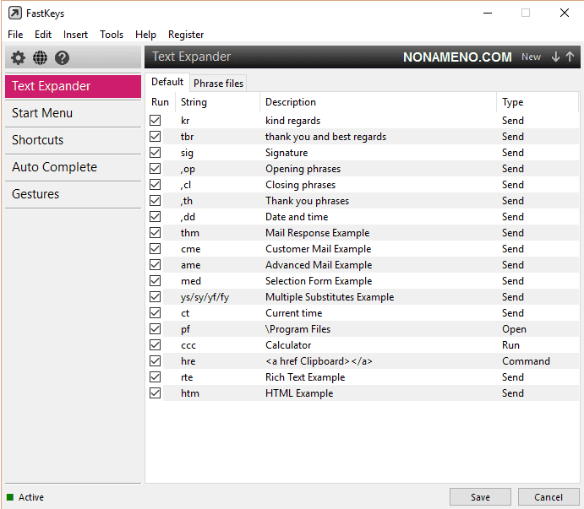Open the Tools menu
Screen dimensions: 584x509
coord(112,35)
